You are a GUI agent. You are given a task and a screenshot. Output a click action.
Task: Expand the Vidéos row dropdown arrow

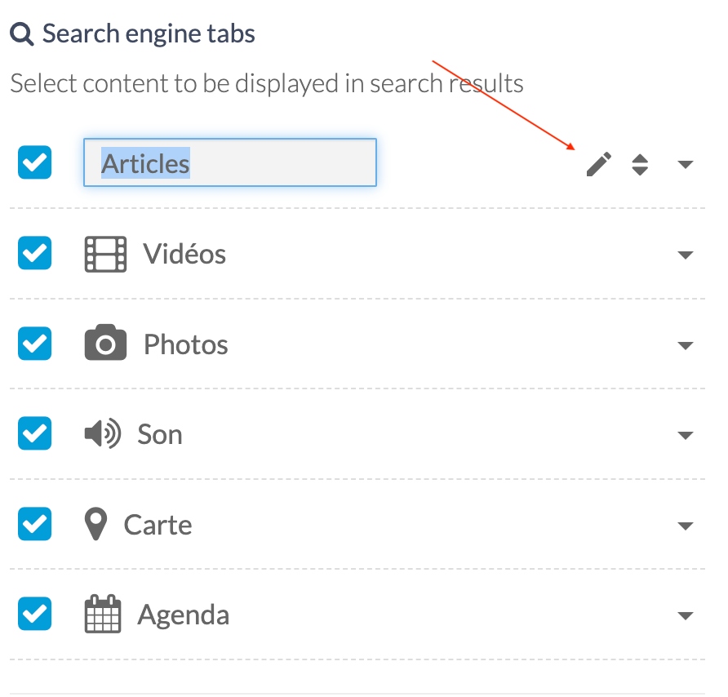coord(686,255)
